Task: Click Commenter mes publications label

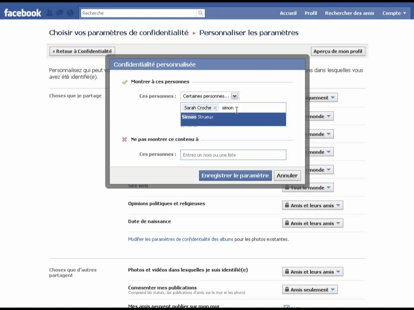Action: click(x=163, y=288)
